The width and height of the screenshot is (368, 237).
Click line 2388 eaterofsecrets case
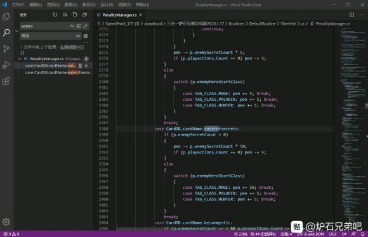click(197, 129)
